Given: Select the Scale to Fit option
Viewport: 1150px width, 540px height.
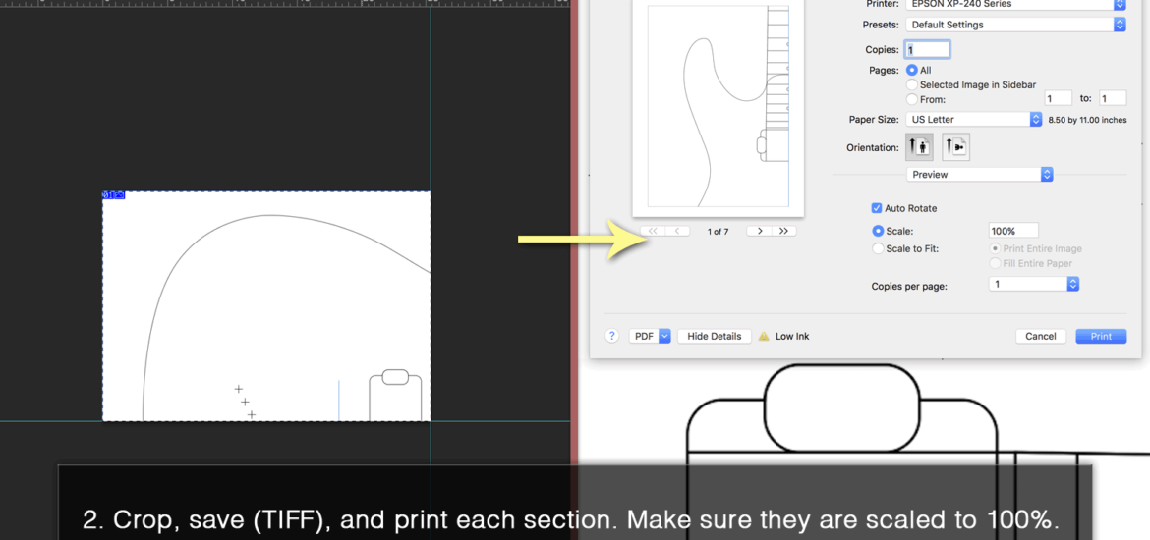Looking at the screenshot, I should pyautogui.click(x=879, y=249).
